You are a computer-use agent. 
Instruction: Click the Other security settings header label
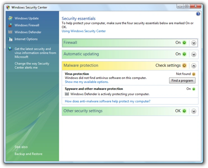click(x=83, y=111)
